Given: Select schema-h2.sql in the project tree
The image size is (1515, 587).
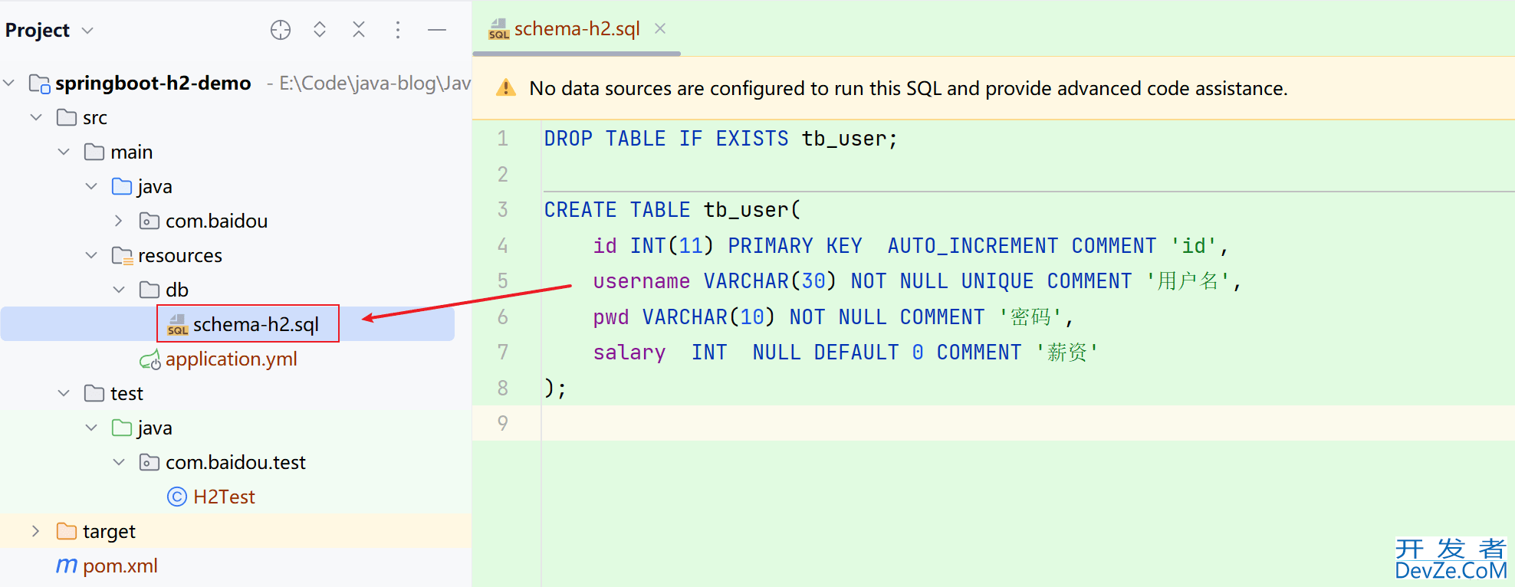Looking at the screenshot, I should pyautogui.click(x=256, y=324).
